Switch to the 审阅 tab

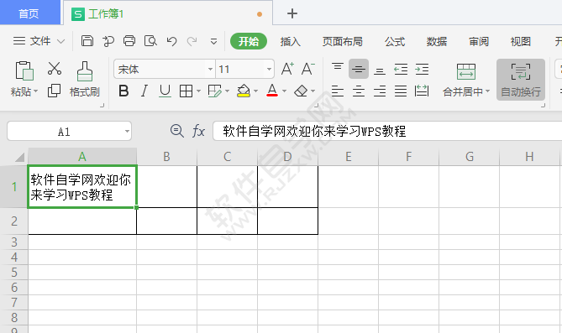tap(479, 42)
